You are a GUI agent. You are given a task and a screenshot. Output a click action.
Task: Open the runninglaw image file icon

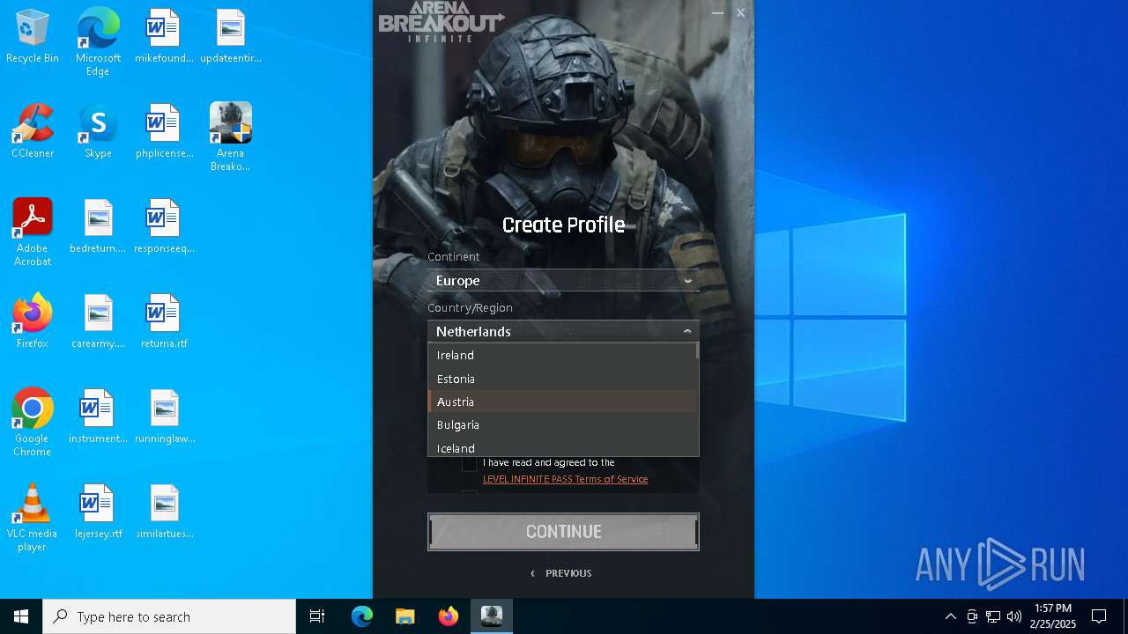(x=164, y=417)
